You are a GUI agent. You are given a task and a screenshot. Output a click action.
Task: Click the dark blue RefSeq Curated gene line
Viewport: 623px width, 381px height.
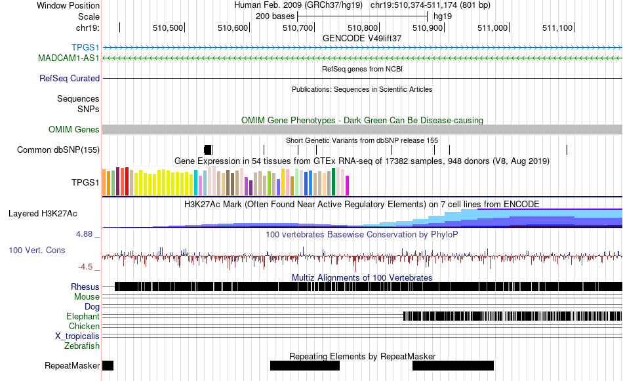point(363,78)
